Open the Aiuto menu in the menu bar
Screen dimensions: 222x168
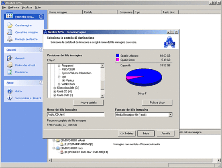38,8
